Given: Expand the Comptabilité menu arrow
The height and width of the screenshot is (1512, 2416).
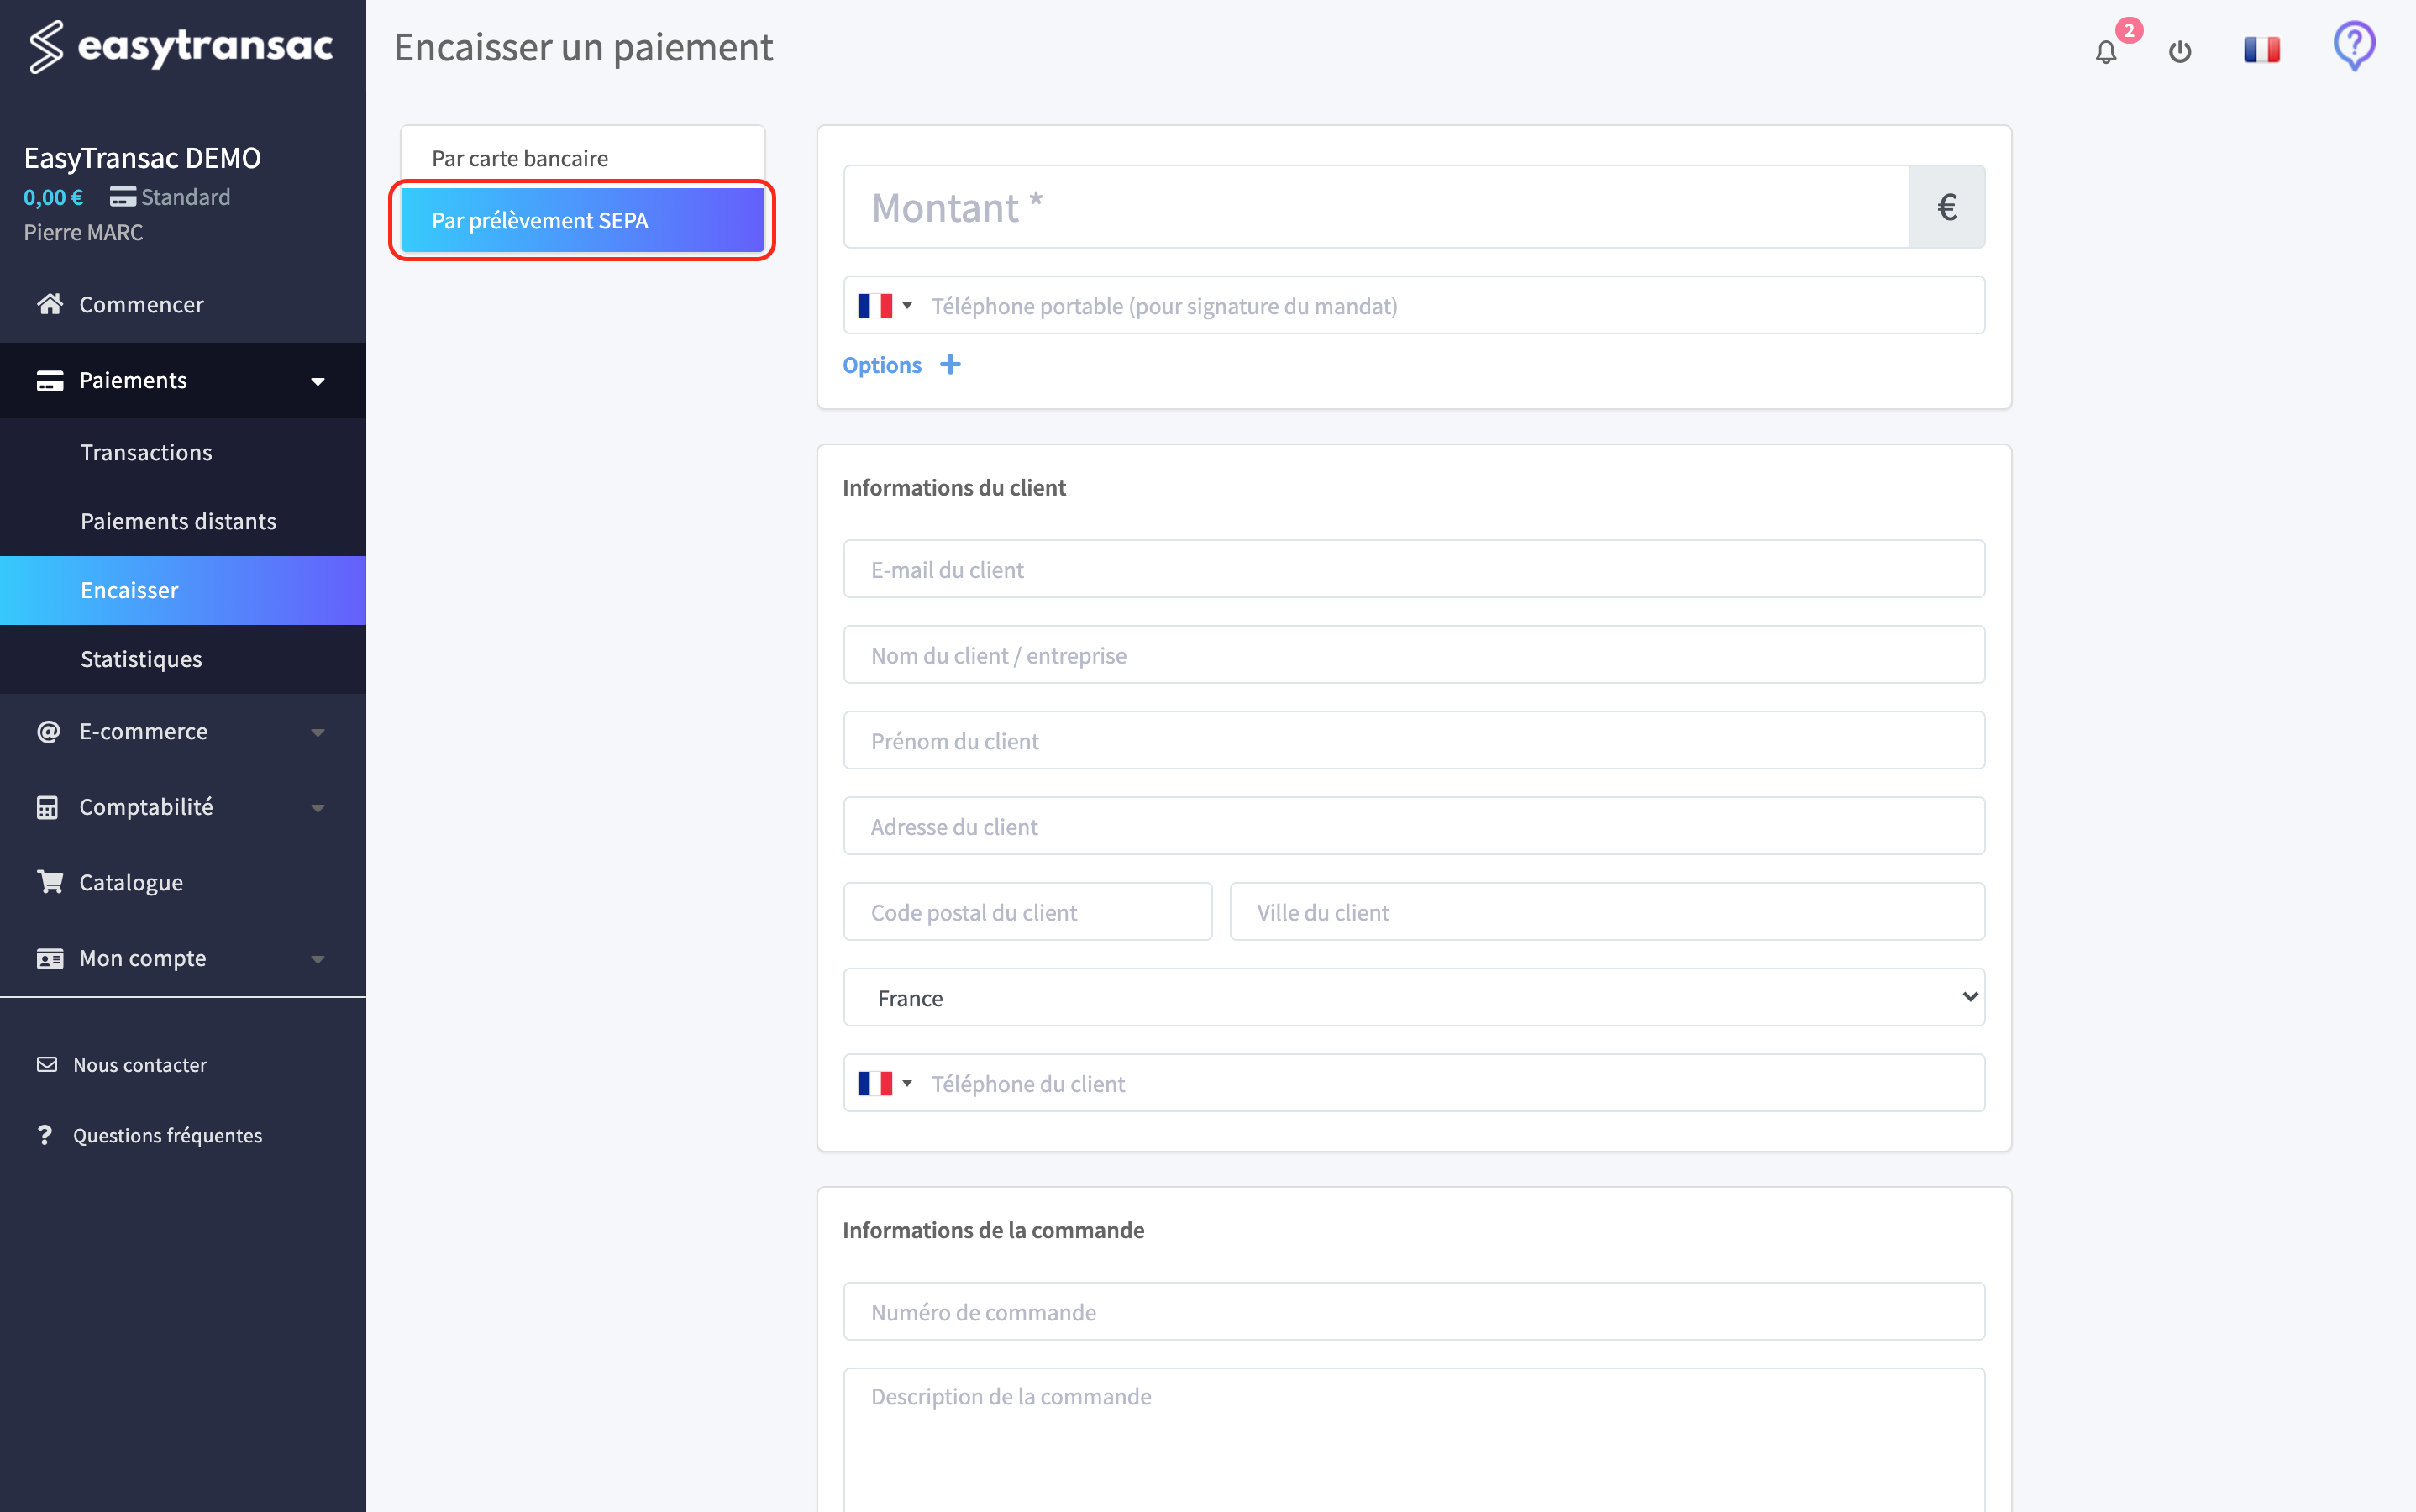Looking at the screenshot, I should (318, 808).
